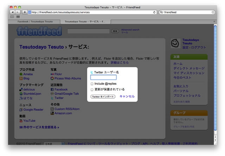Click the はてな service link
Viewport: 225px width, 156px height.
[x=28, y=98]
